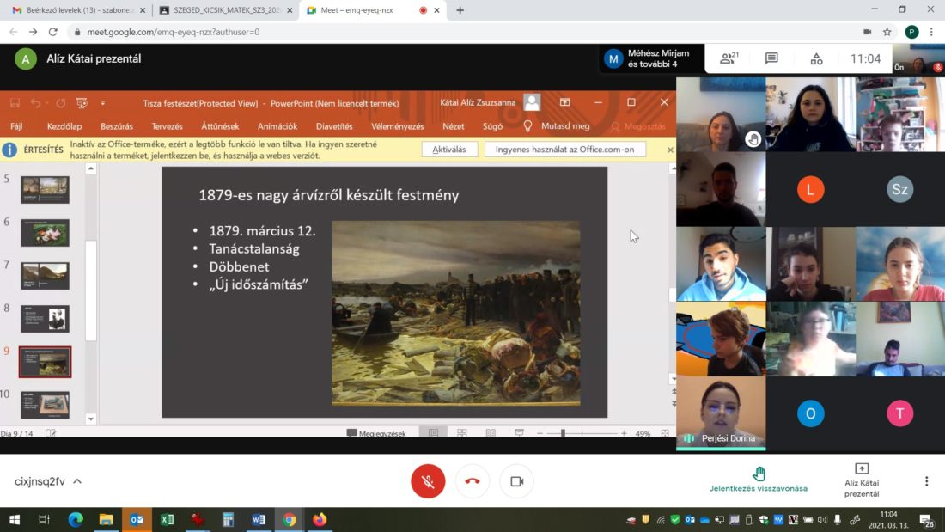Open the Fájl menu

(16, 126)
